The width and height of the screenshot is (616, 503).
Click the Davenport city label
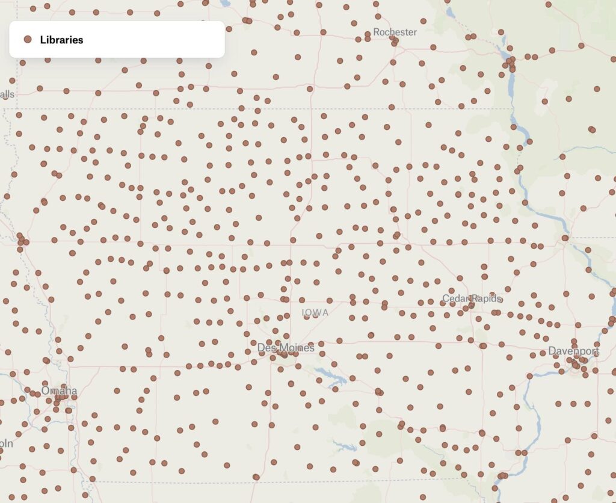click(573, 351)
